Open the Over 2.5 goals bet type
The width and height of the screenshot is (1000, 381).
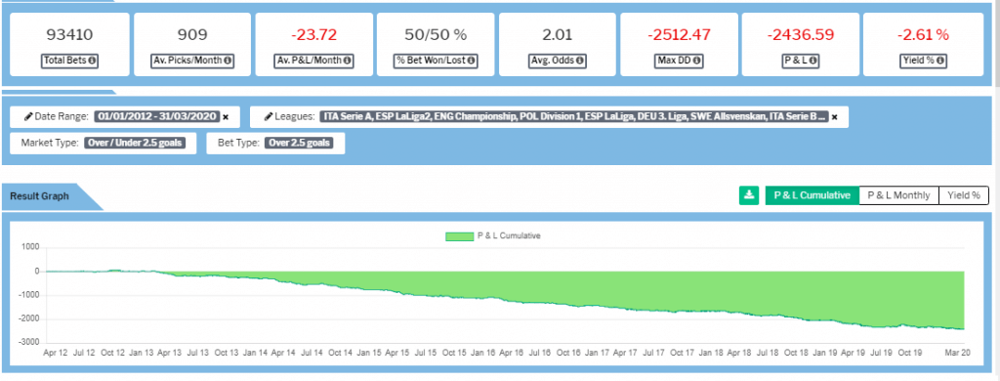point(300,143)
